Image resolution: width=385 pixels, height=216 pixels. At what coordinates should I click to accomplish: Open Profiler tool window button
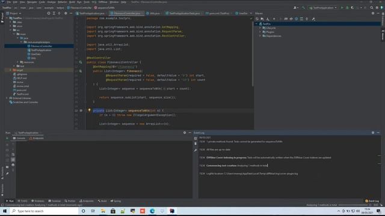(x=70, y=201)
